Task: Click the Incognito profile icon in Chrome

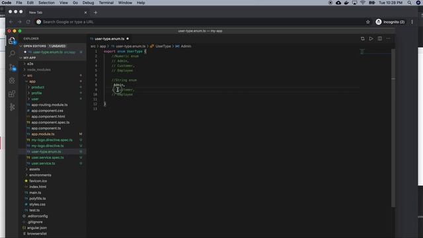Action: pyautogui.click(x=379, y=22)
